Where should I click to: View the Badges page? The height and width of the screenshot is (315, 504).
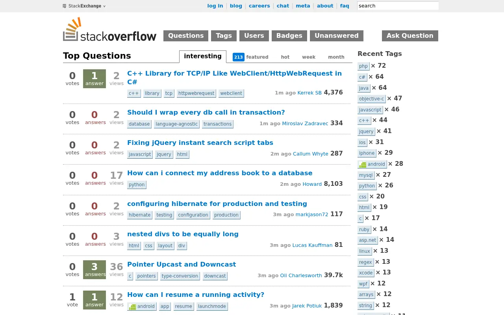pyautogui.click(x=289, y=36)
